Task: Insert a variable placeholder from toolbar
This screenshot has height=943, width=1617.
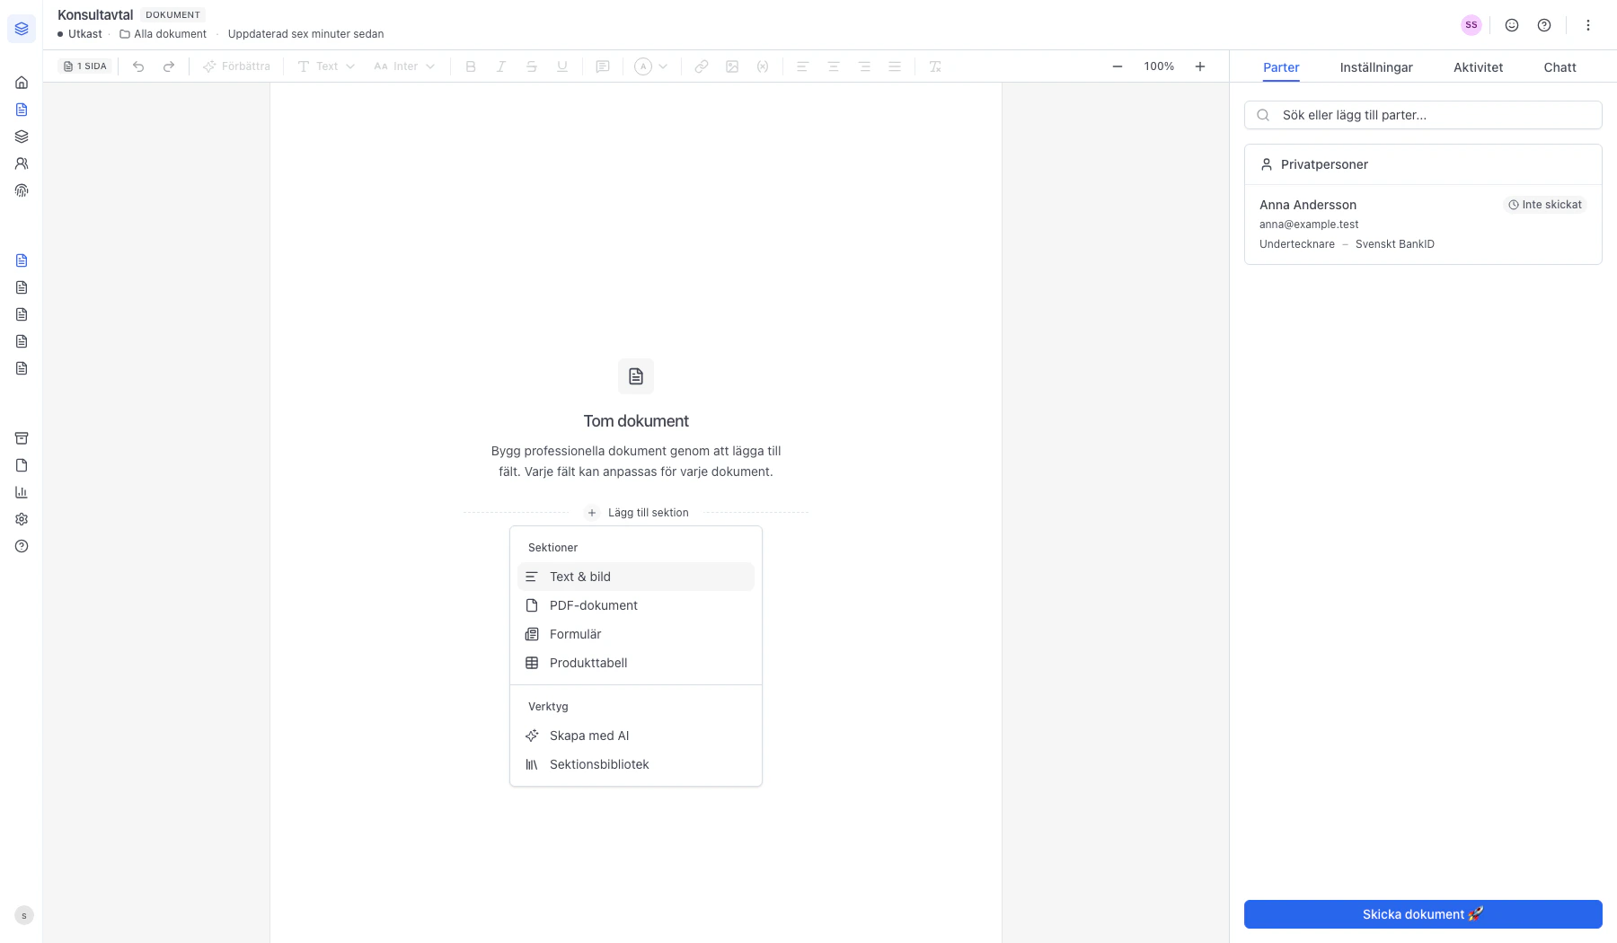Action: point(763,66)
